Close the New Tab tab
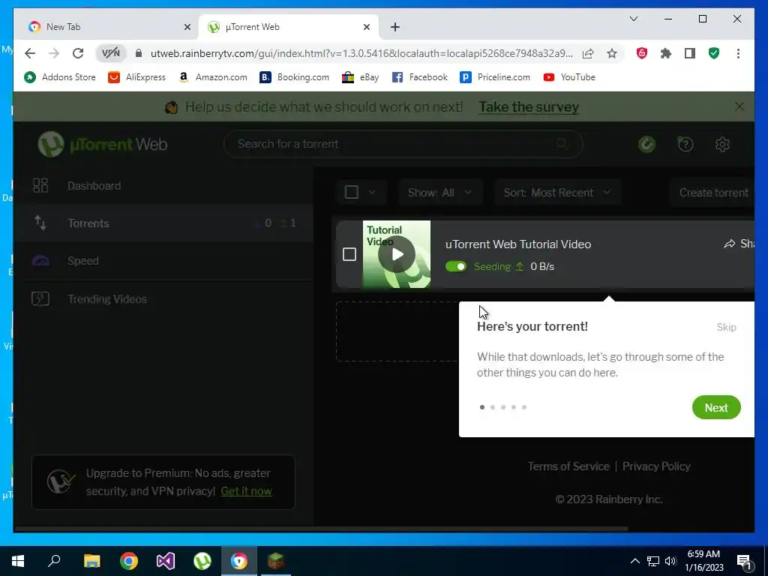Screen dimensions: 768x576 click(x=187, y=27)
